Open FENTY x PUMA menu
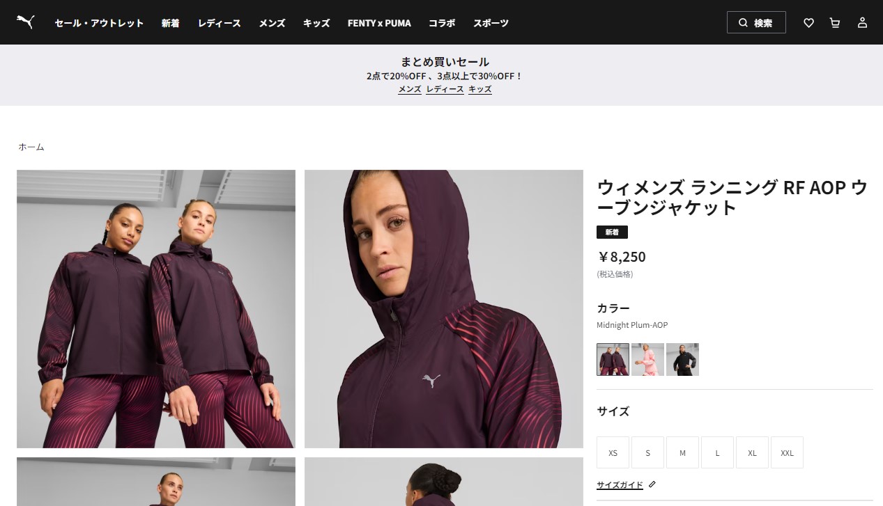 pos(379,23)
